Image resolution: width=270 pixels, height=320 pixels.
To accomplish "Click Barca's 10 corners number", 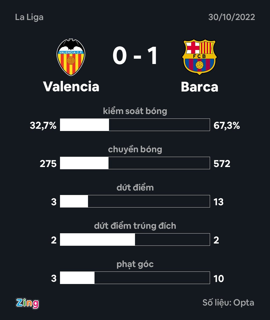I will pos(219,278).
